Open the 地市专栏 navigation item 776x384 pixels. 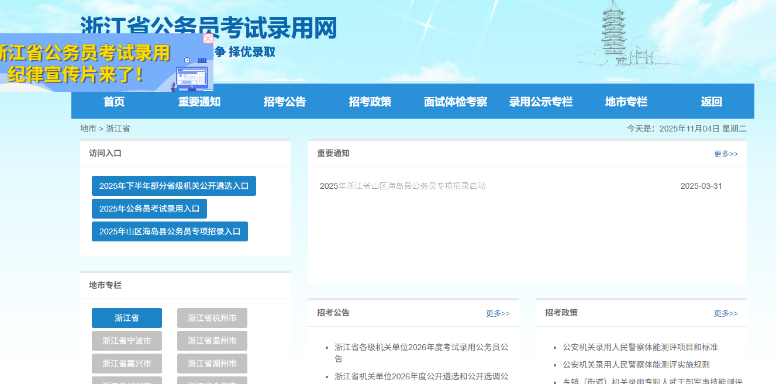point(627,101)
